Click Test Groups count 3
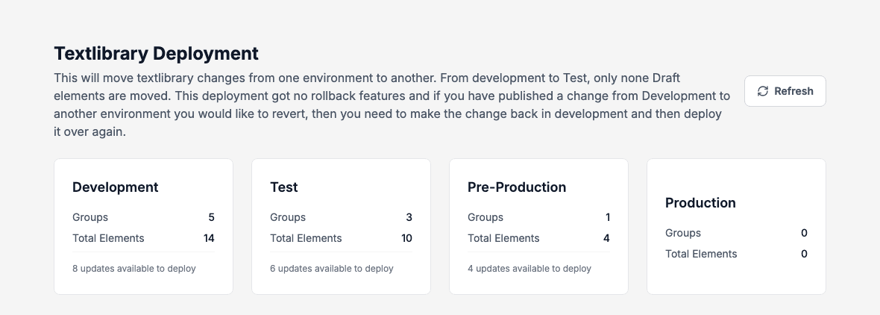 409,217
